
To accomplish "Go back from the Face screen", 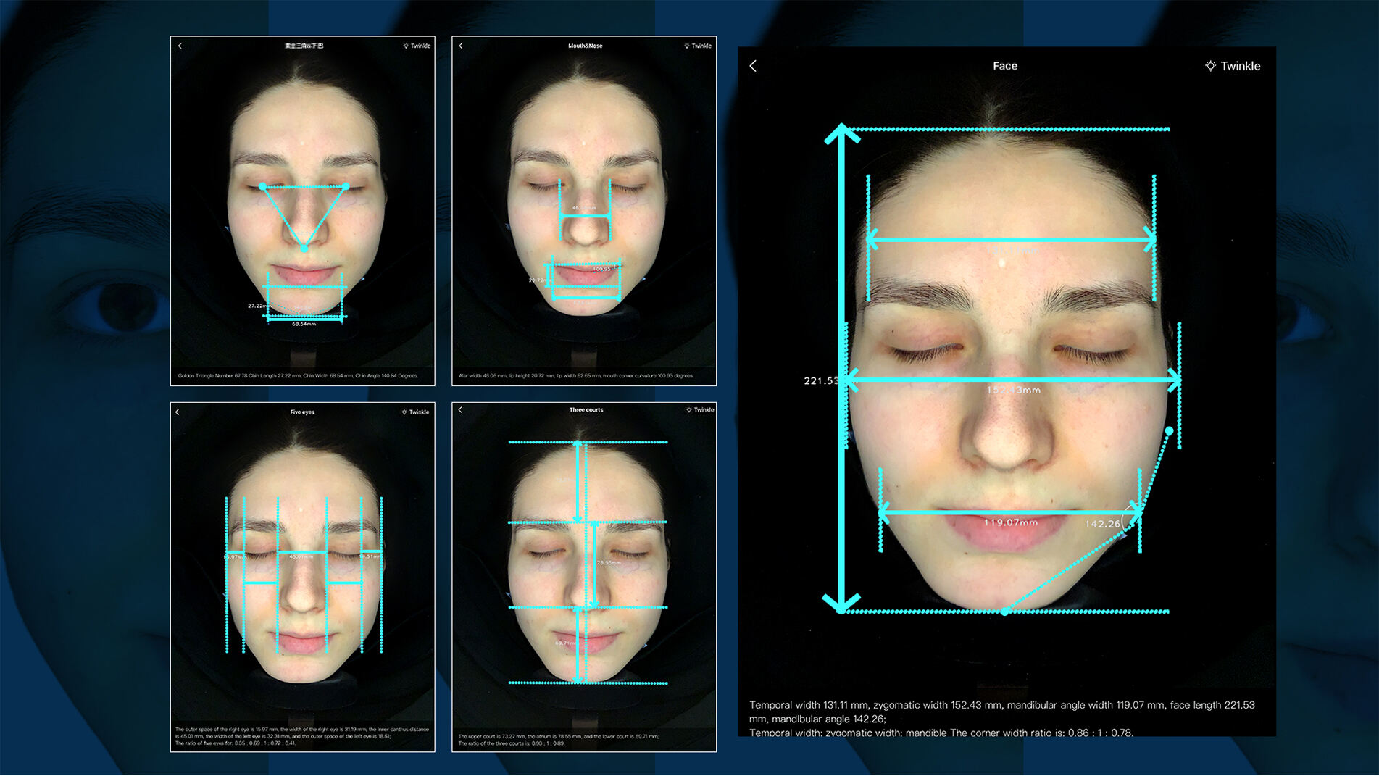I will click(x=753, y=66).
